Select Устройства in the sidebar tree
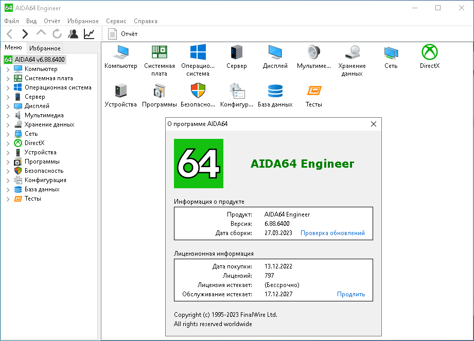 [40, 152]
